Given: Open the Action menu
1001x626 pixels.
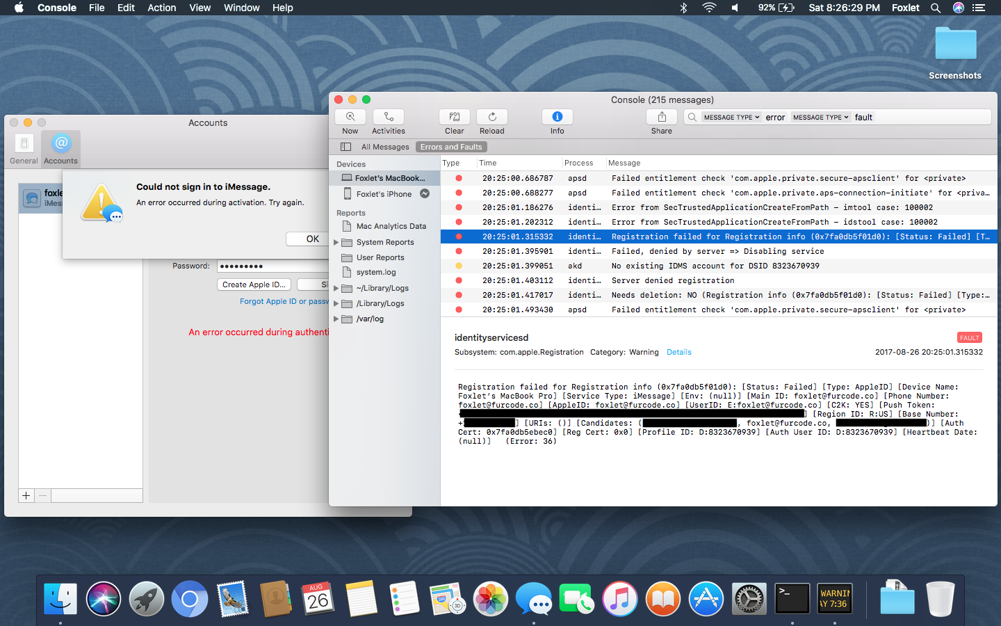Looking at the screenshot, I should coord(162,8).
